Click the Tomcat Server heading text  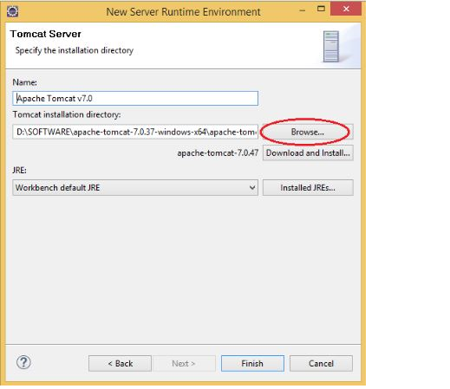[x=46, y=34]
